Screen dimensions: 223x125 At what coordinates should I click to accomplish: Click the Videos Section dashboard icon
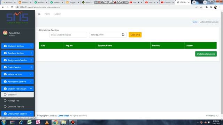coord(5,74)
